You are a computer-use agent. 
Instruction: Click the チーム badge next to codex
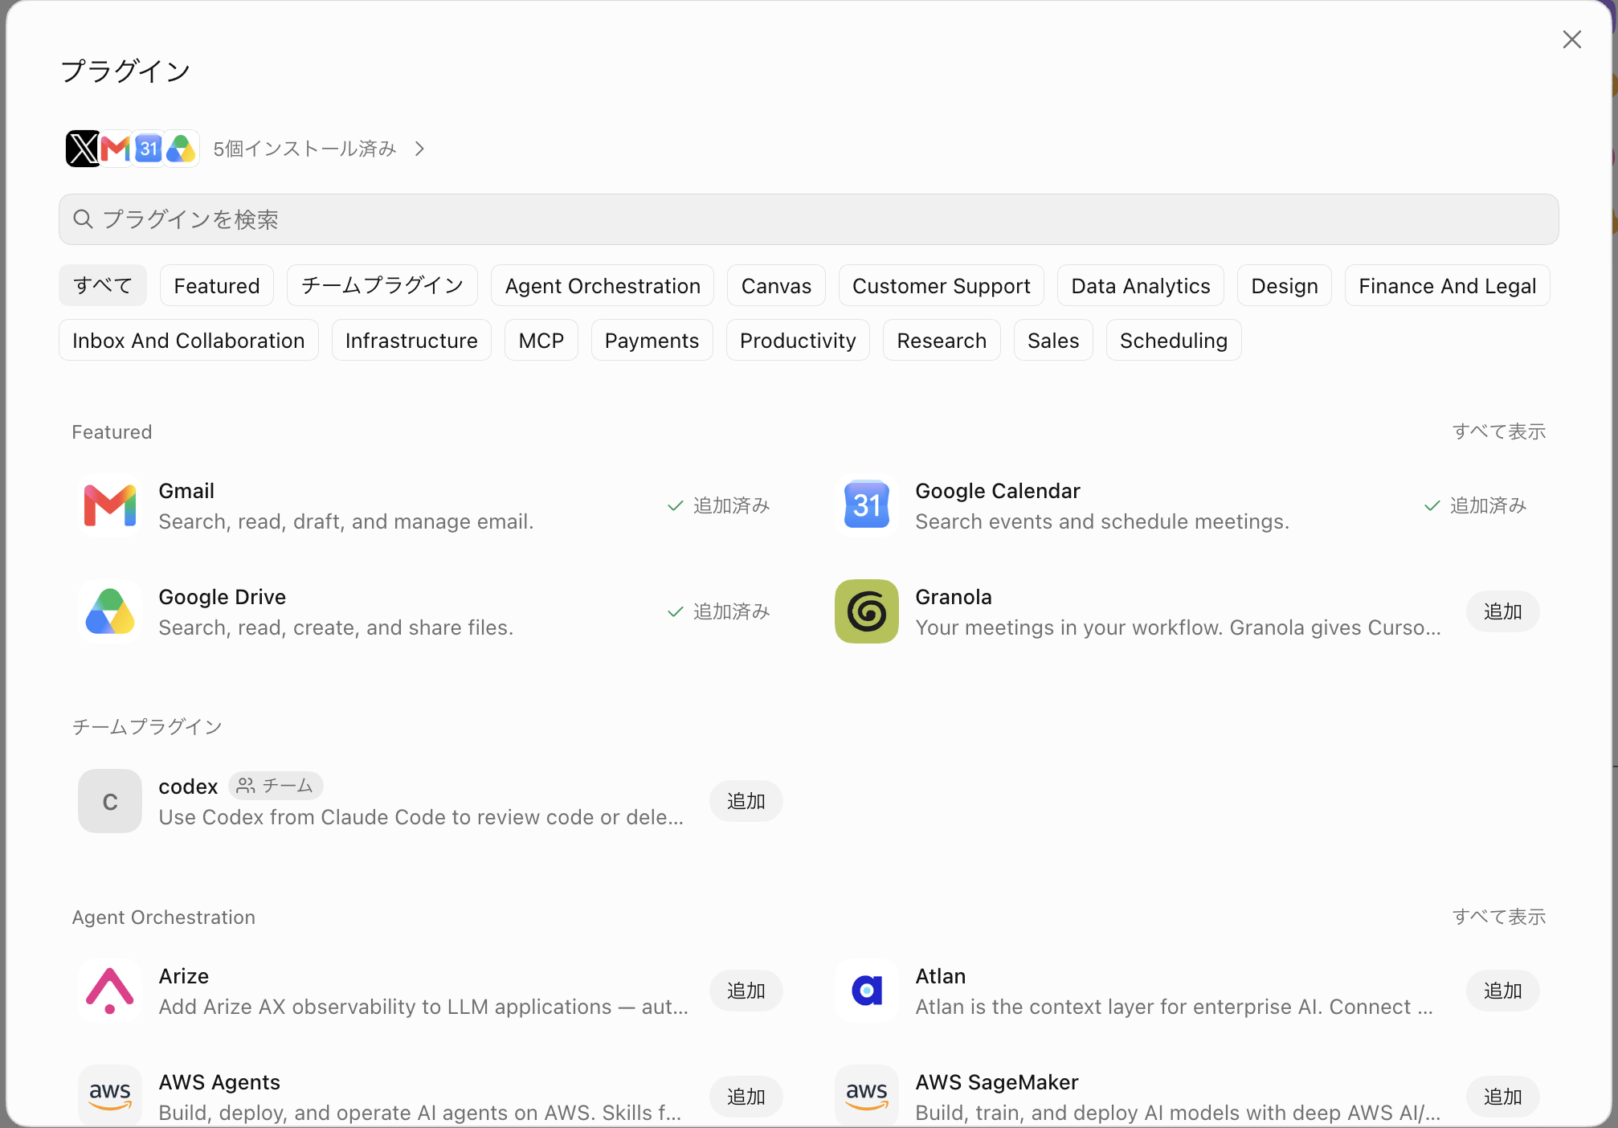click(276, 786)
